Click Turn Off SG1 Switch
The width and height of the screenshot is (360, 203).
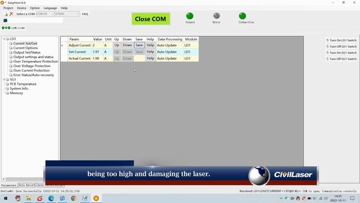coord(341,59)
